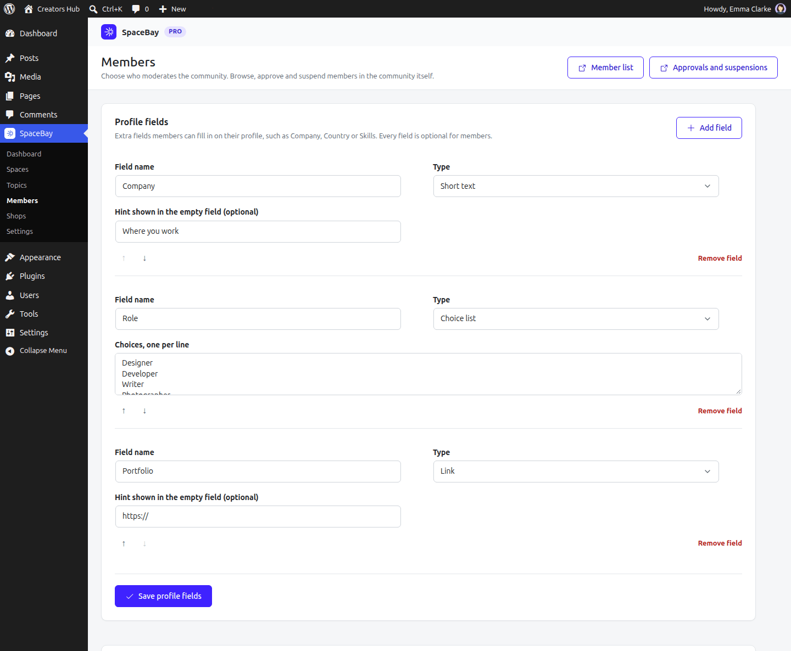Screen dimensions: 791x651
Task: Click the Appearance brush icon
Action: click(10, 257)
